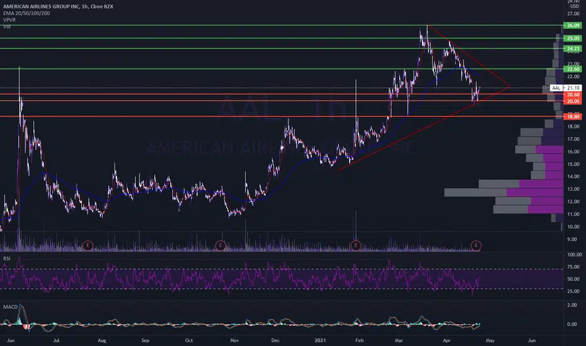Click the May label on the time axis

490,340
